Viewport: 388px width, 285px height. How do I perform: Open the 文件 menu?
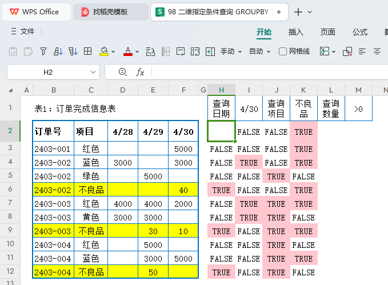coord(27,31)
